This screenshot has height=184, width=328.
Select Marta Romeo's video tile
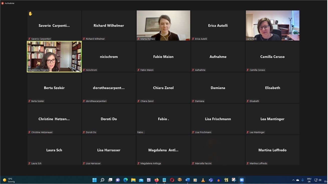point(163,25)
